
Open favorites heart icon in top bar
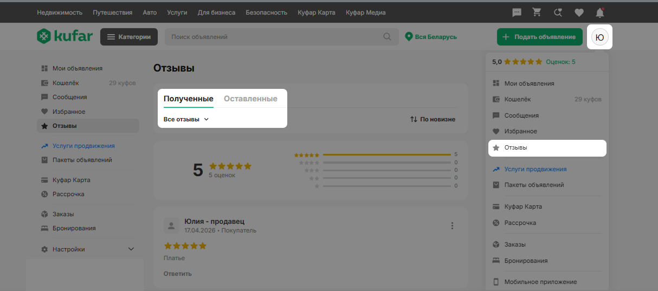[x=579, y=12]
